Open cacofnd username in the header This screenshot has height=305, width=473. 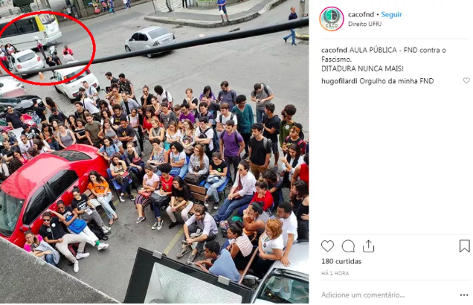tap(361, 14)
